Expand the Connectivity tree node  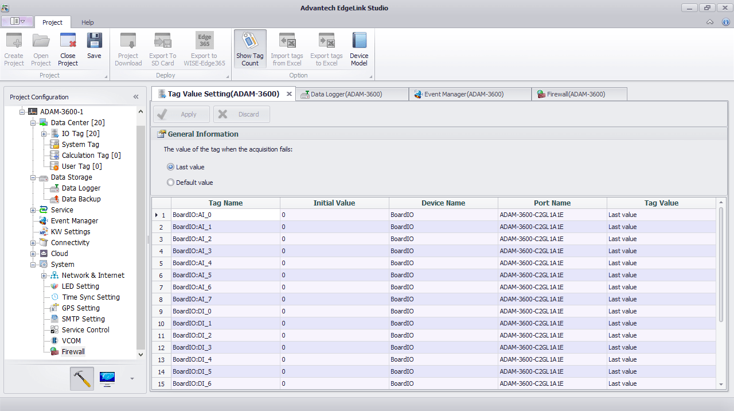33,242
